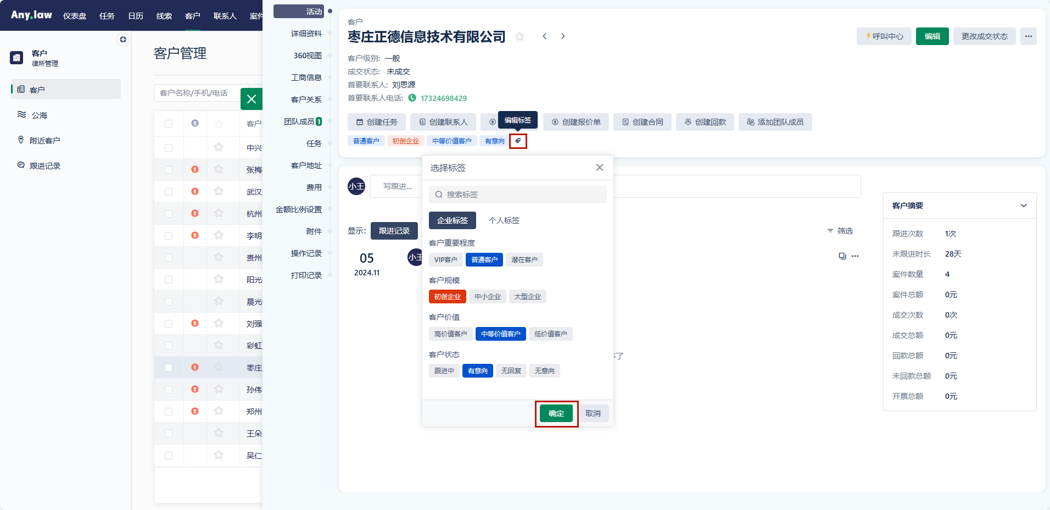Viewport: 1050px width, 510px height.
Task: Go to next customer record arrow
Action: pyautogui.click(x=563, y=36)
